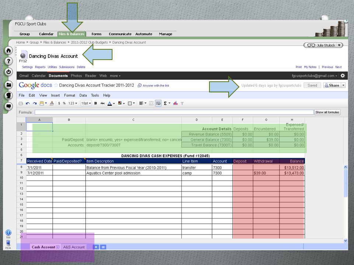This screenshot has width=354, height=265.
Task: Toggle wrap text button
Action: pos(158,103)
